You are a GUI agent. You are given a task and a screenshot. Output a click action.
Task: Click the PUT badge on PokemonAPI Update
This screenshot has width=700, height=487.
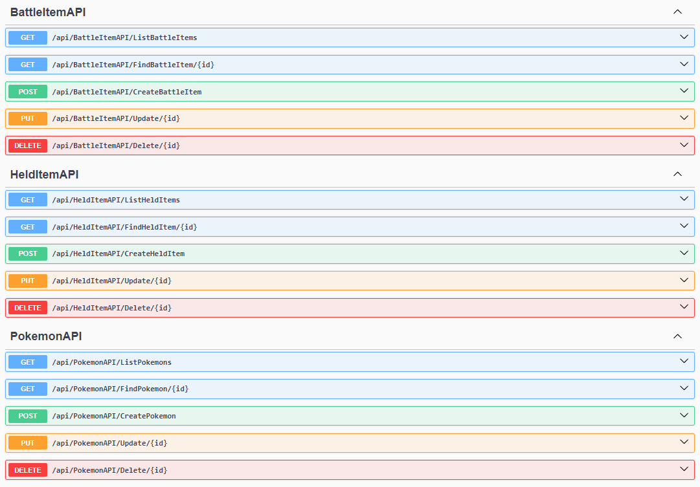point(27,443)
